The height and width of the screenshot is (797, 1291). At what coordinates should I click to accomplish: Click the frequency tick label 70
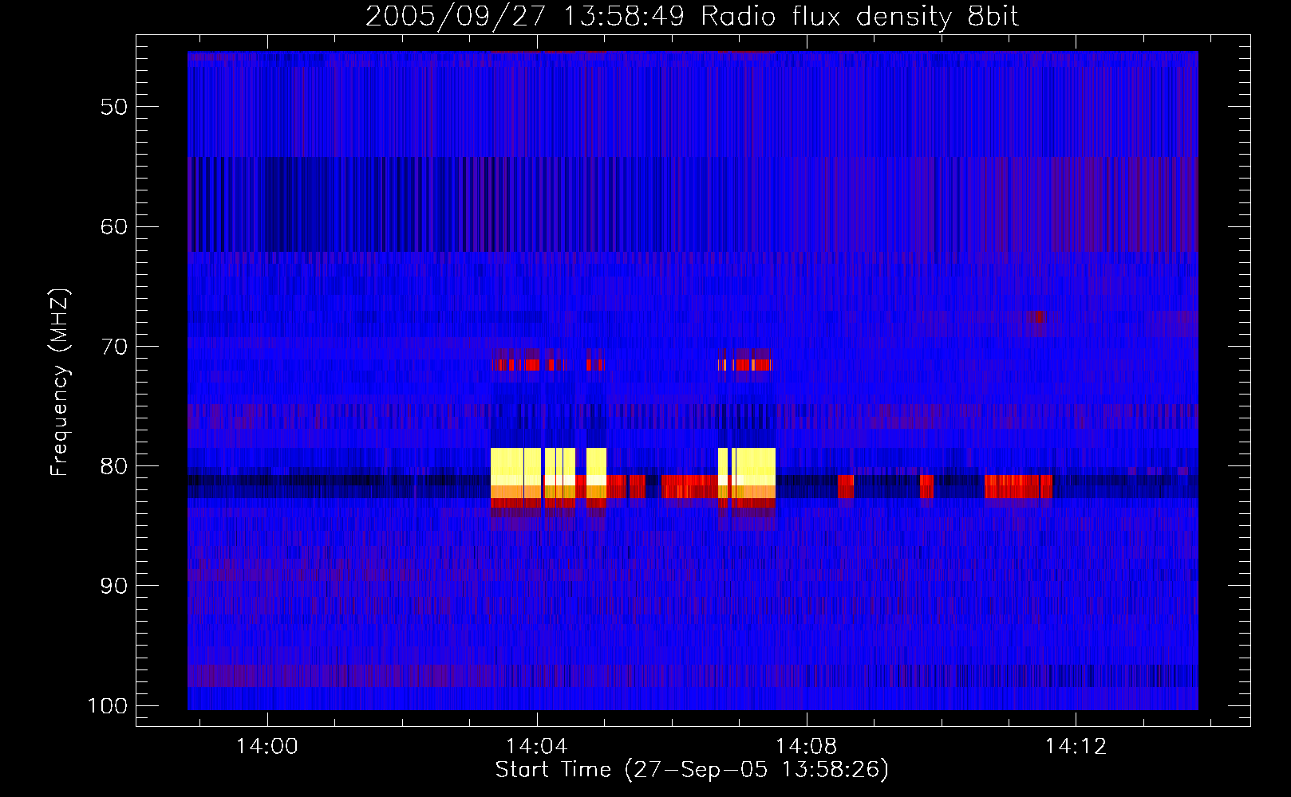tap(114, 347)
